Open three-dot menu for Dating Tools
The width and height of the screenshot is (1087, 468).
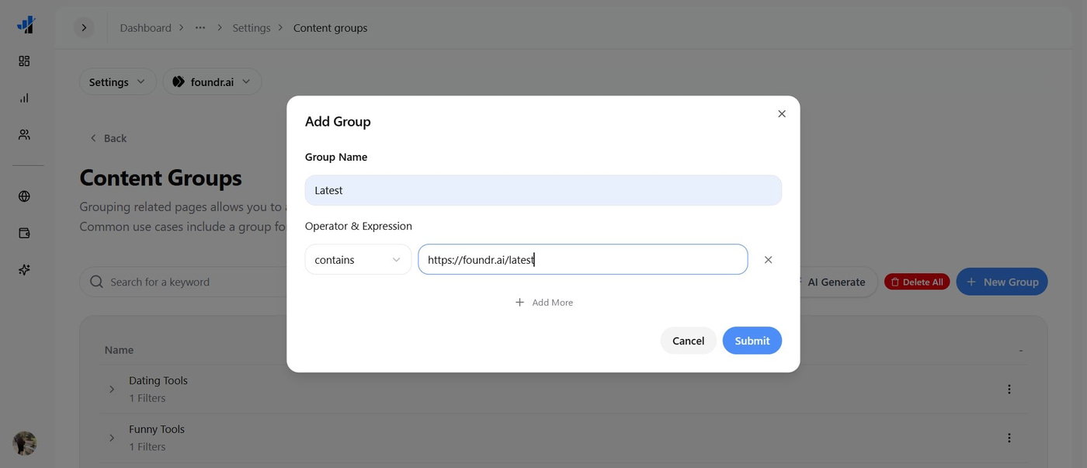(1009, 390)
